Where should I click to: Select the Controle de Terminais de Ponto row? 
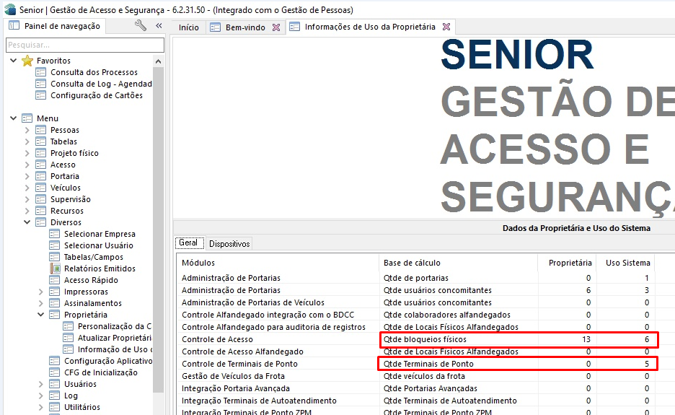[416, 364]
